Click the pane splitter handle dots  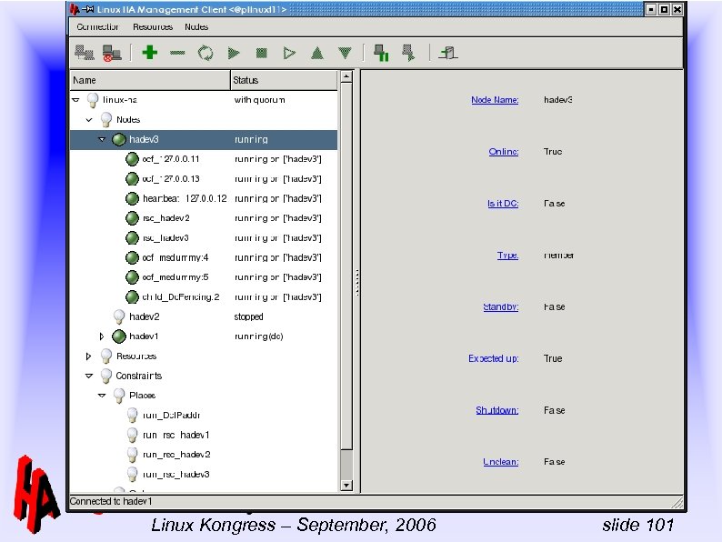[356, 282]
